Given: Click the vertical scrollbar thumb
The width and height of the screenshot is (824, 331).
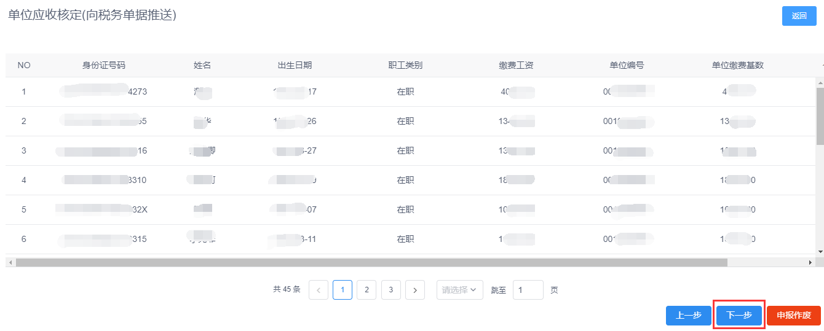Looking at the screenshot, I should pyautogui.click(x=820, y=115).
